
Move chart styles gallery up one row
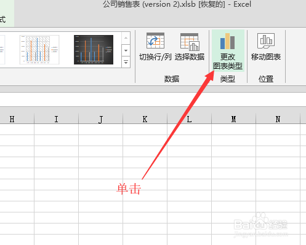click(x=126, y=38)
